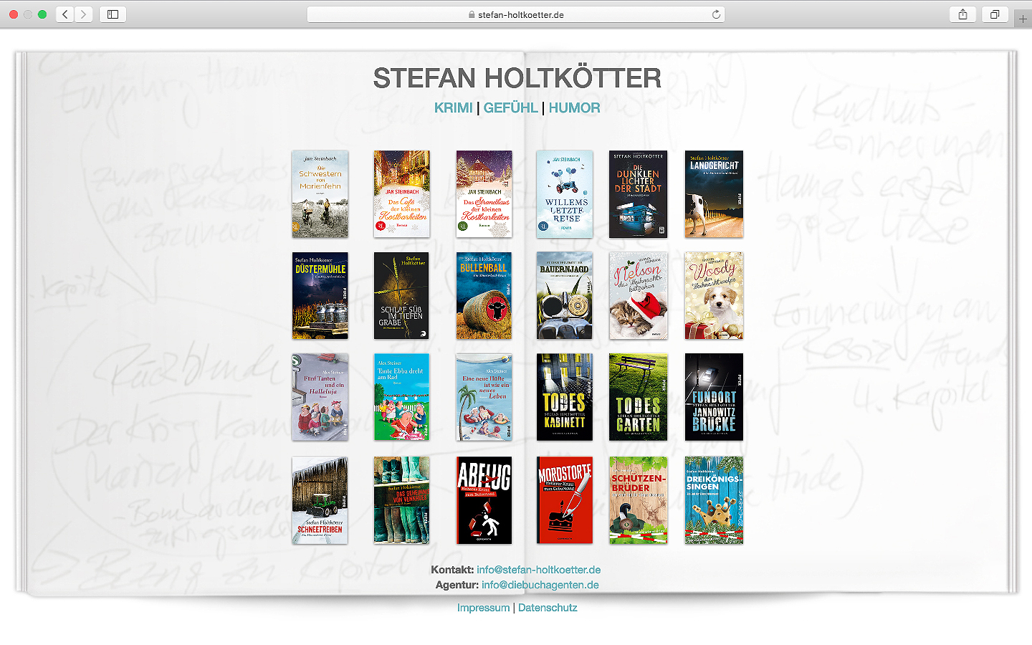Open the Impressum link
This screenshot has height=645, width=1032.
click(x=484, y=608)
